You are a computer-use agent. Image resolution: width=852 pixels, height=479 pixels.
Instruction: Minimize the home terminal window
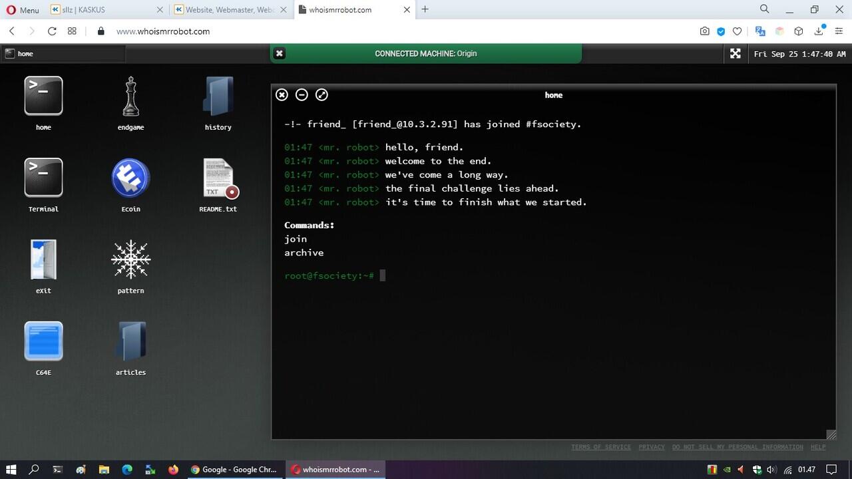click(x=302, y=95)
